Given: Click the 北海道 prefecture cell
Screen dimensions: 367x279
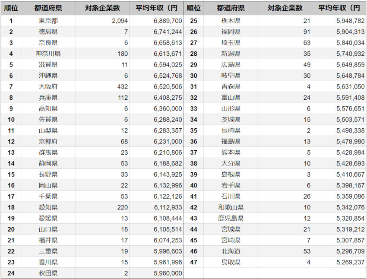Looking at the screenshot, I should point(231,251).
